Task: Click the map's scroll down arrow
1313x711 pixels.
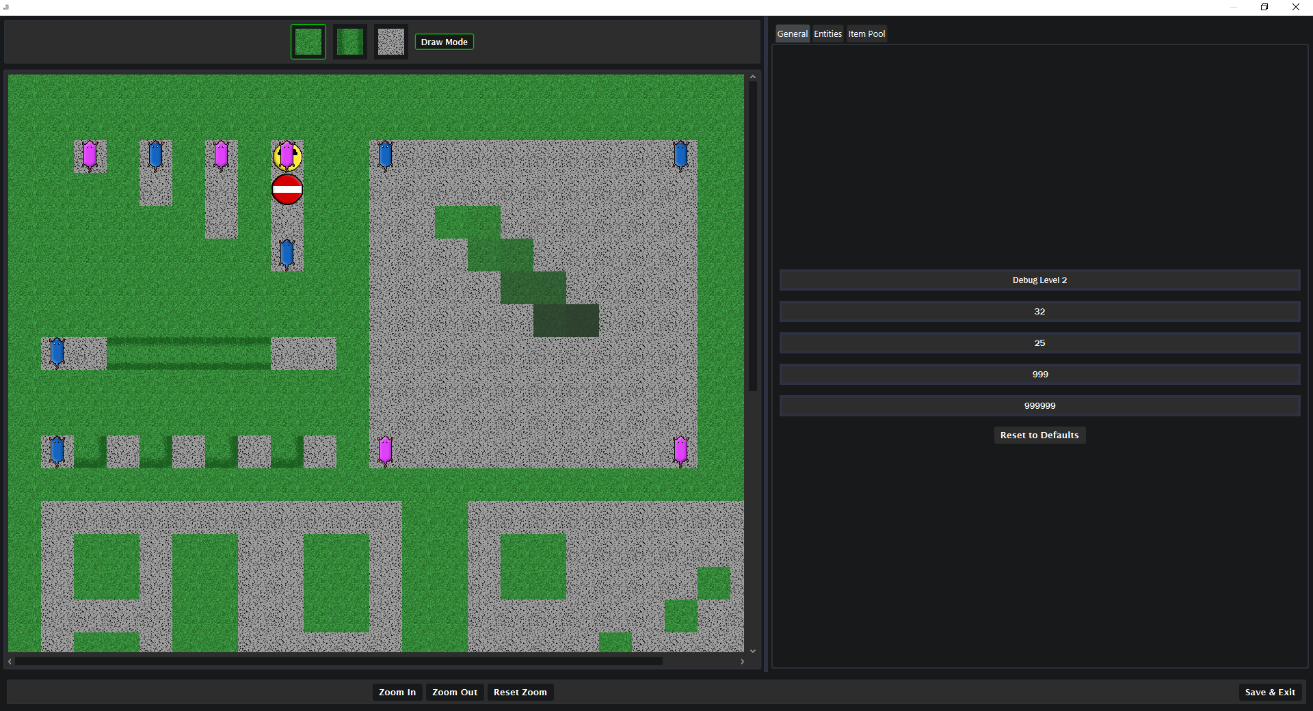Action: [x=753, y=652]
